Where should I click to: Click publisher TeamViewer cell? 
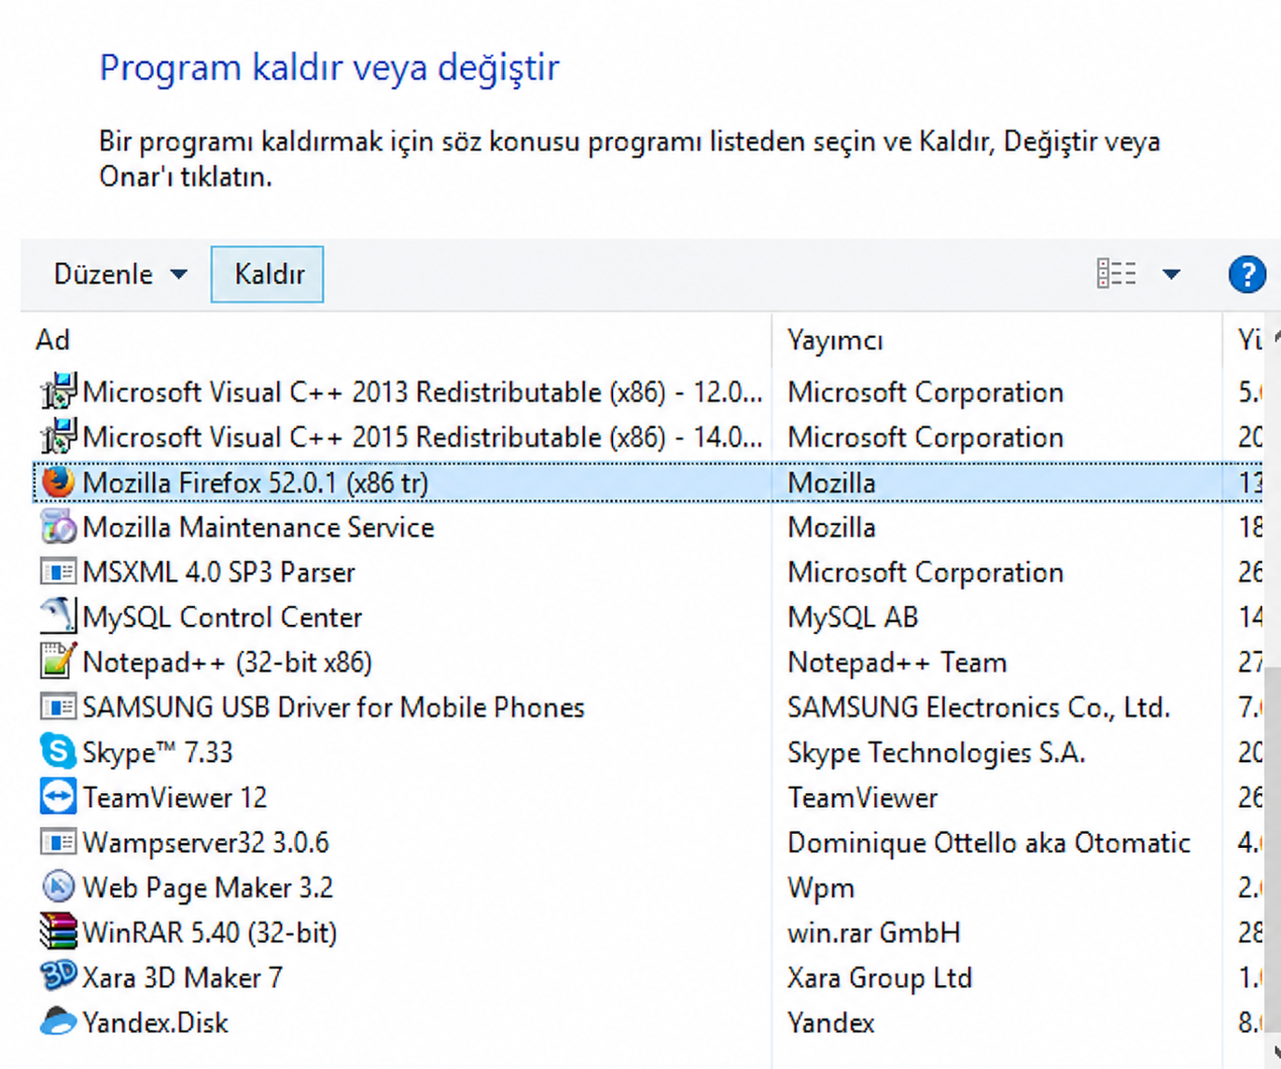[x=862, y=798]
